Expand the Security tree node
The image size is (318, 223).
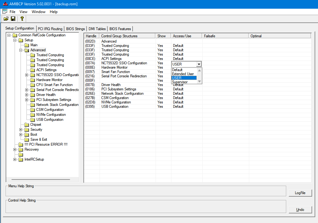[x=21, y=130]
